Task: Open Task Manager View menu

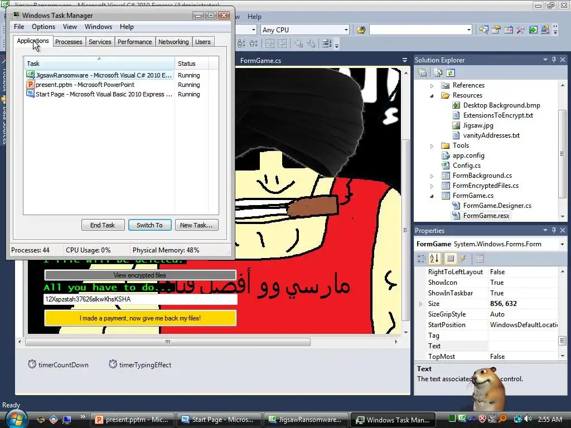Action: tap(70, 27)
